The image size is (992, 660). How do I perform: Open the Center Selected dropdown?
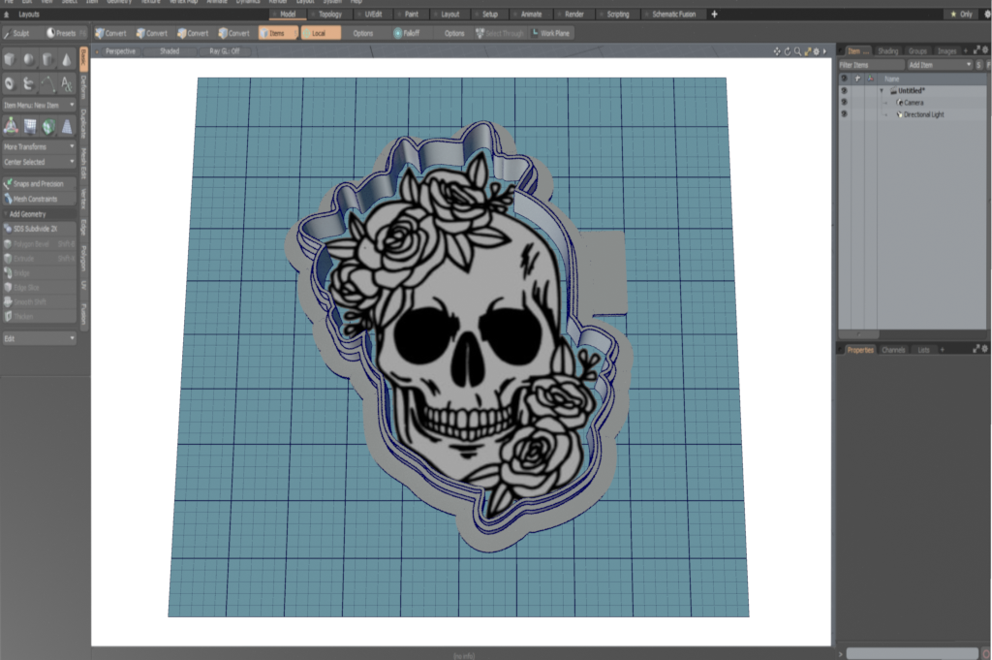(39, 162)
